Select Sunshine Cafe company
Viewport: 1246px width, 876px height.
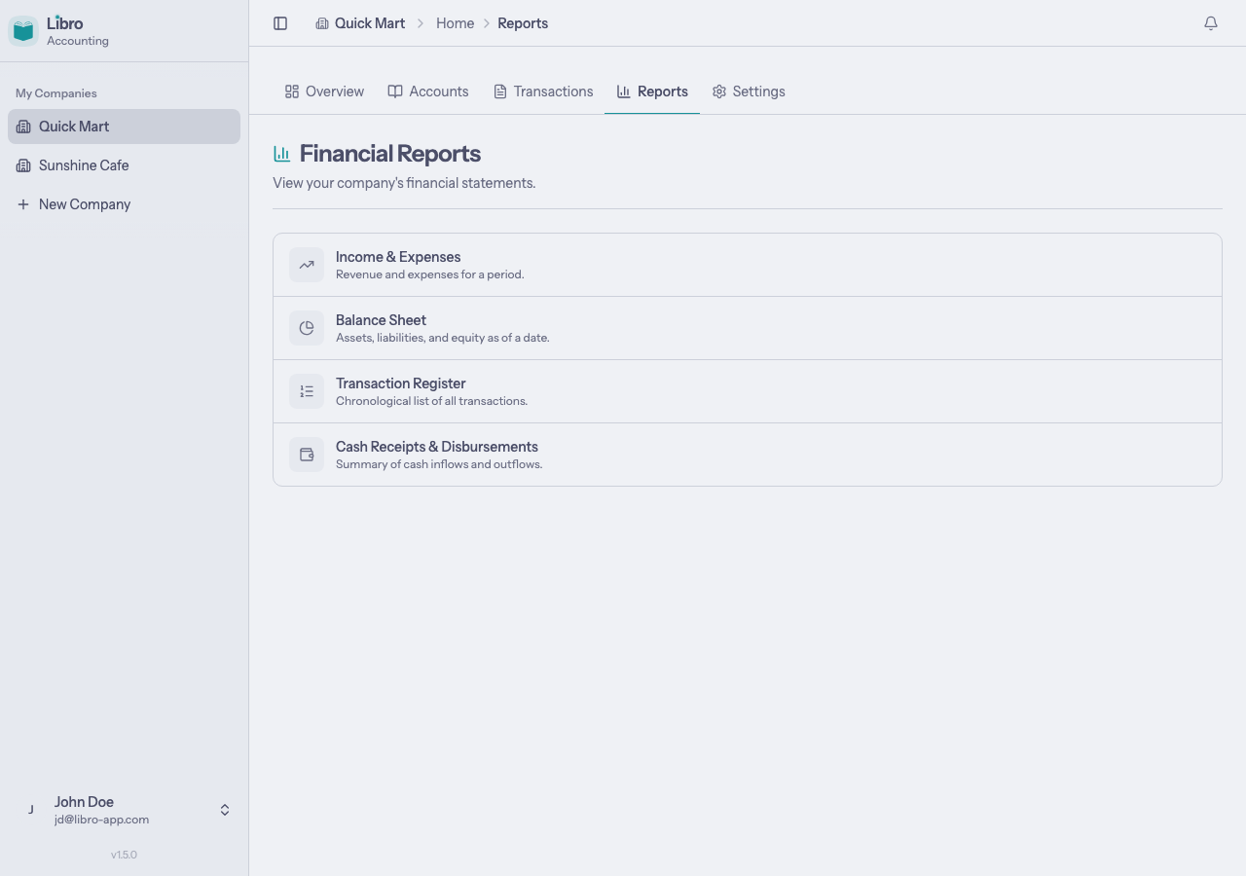[84, 165]
